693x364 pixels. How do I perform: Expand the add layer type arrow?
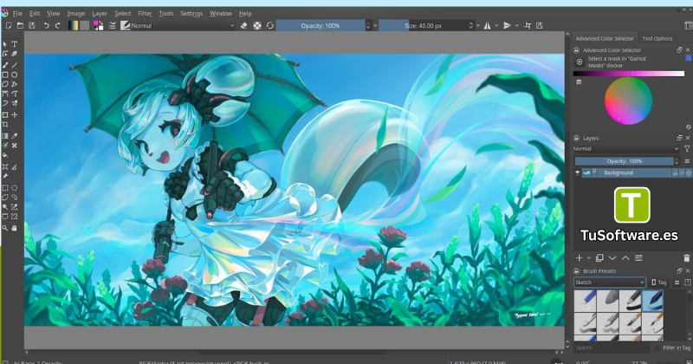point(589,258)
